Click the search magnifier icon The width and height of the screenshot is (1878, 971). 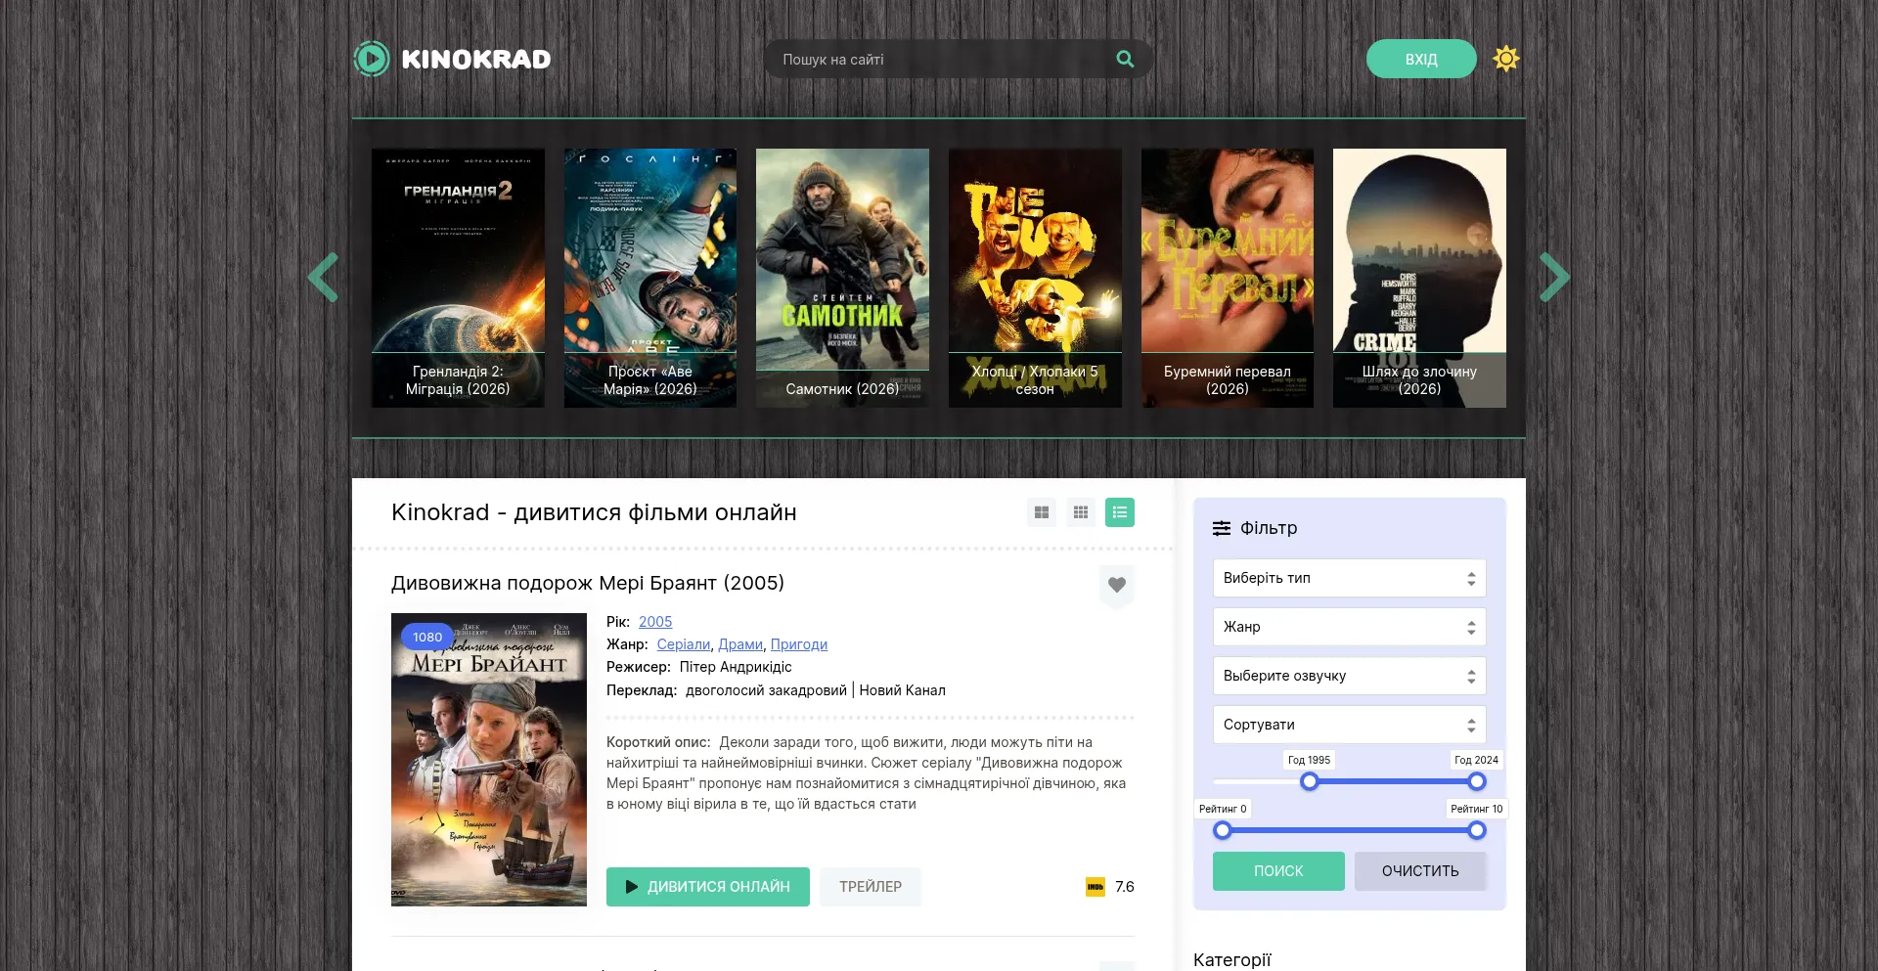(1125, 59)
